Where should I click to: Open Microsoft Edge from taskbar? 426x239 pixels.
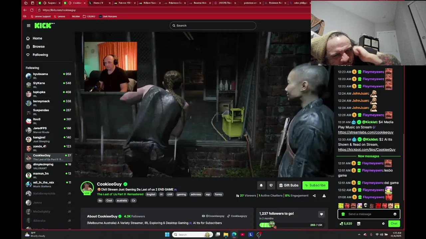coord(234,234)
